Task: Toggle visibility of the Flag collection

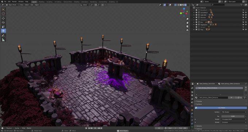Action: coord(246,30)
